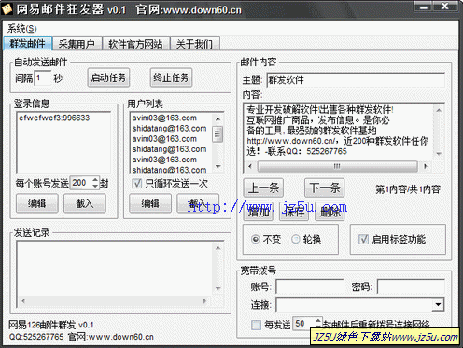Click the 下一条 button
The image size is (463, 348).
tap(324, 188)
